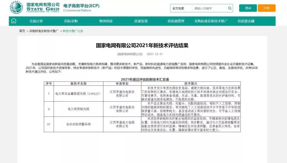Open the 全文检索 search type dropdown
This screenshot has height=163, width=287.
click(x=181, y=8)
